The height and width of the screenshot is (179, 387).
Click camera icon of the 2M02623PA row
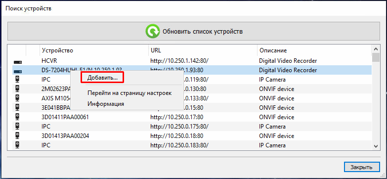coord(17,89)
